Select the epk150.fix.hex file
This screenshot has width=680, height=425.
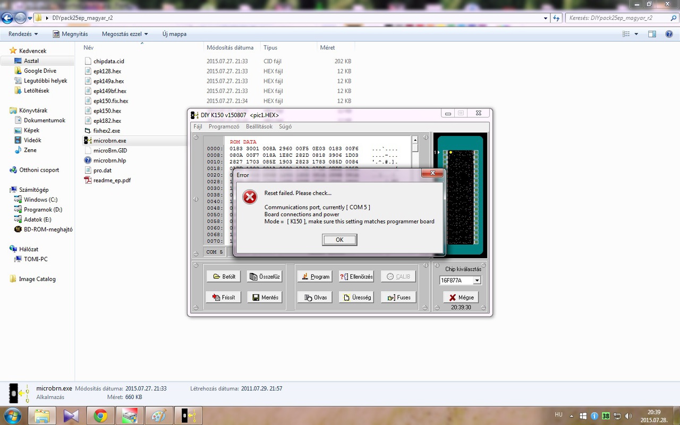point(110,101)
